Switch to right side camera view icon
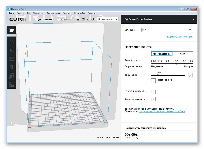Viewport: 204px width, 149px height. coord(93,19)
